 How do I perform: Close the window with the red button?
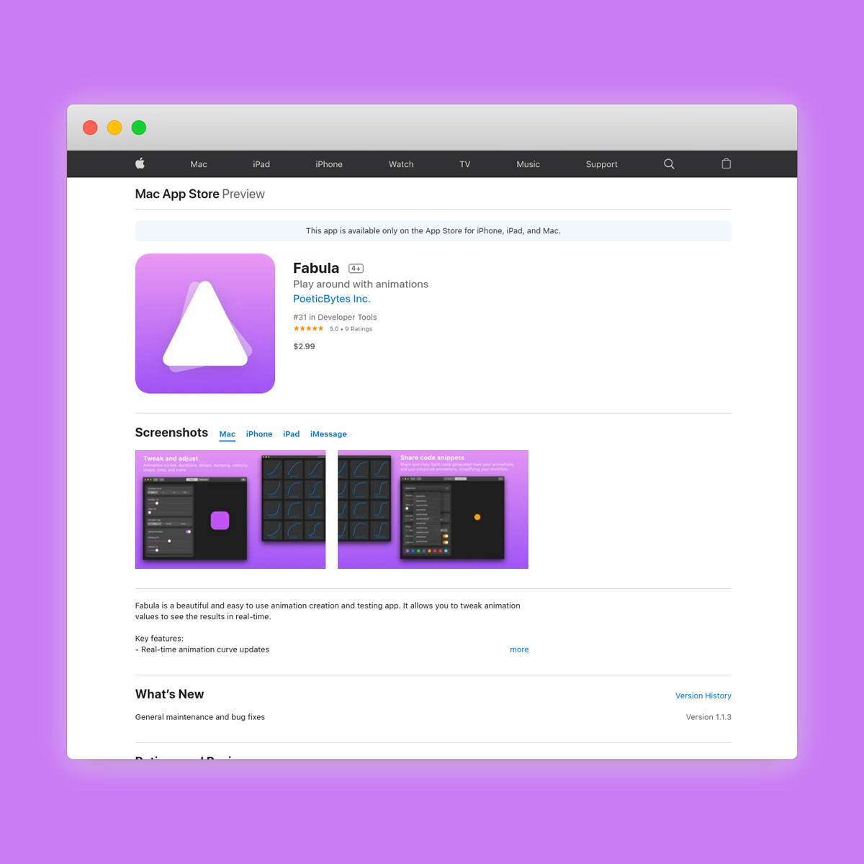[x=90, y=127]
